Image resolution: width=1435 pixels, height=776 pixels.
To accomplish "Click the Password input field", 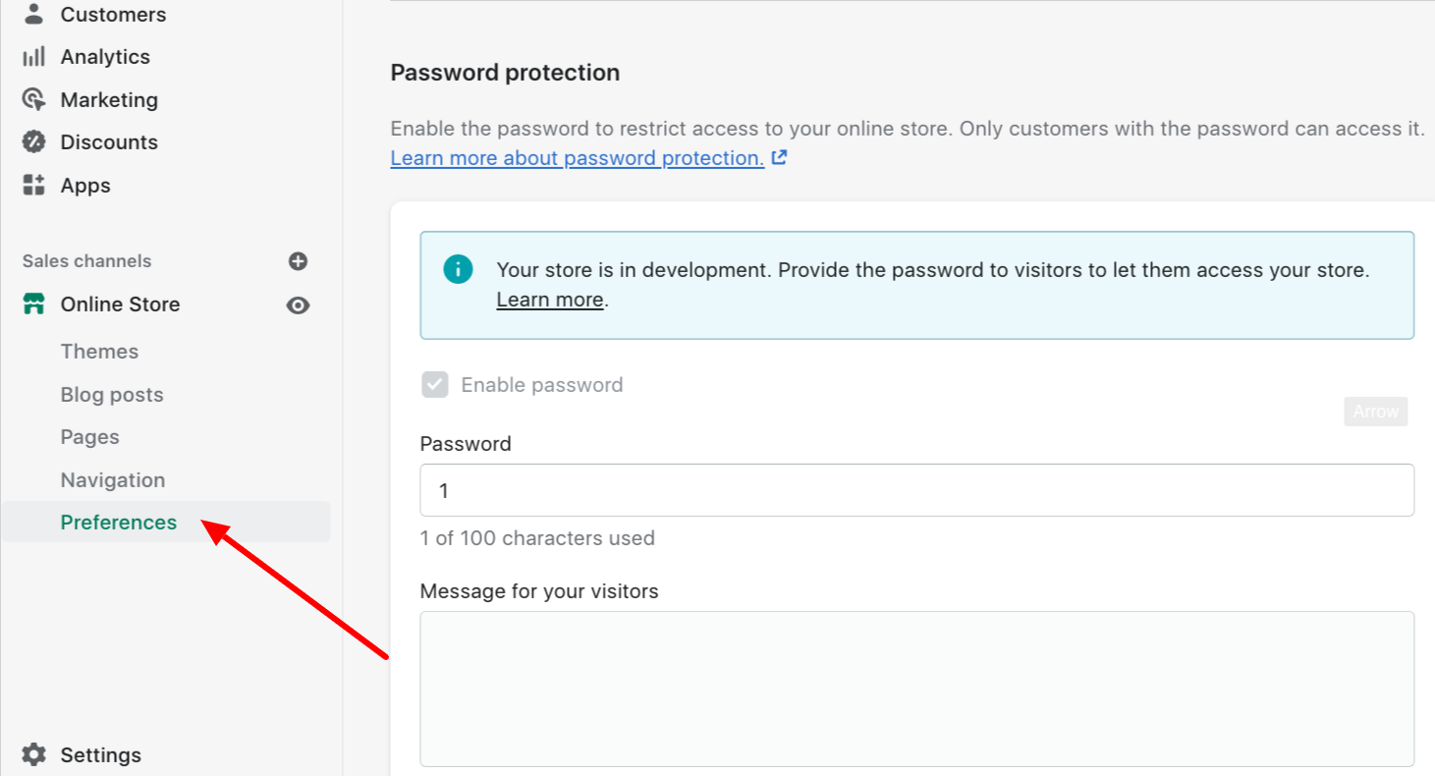I will click(x=917, y=490).
